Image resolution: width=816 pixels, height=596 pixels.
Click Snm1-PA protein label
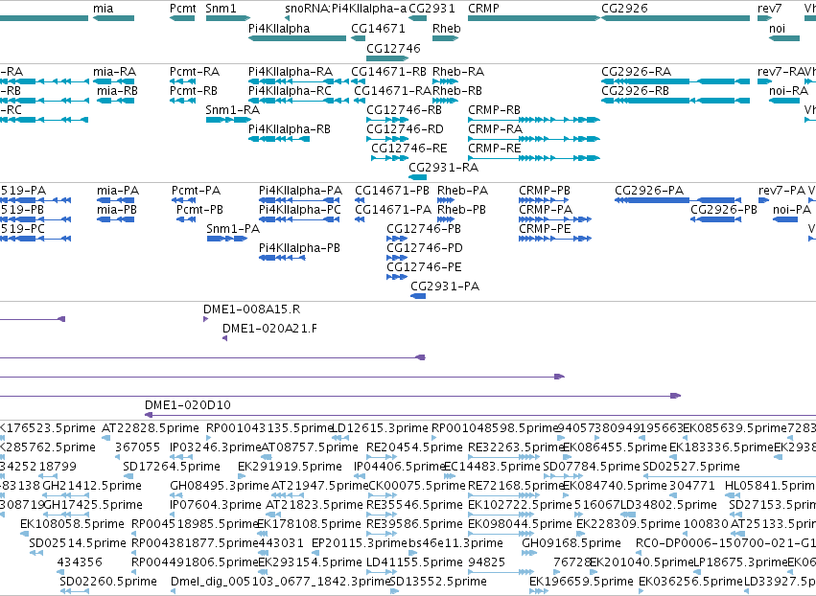tap(233, 229)
